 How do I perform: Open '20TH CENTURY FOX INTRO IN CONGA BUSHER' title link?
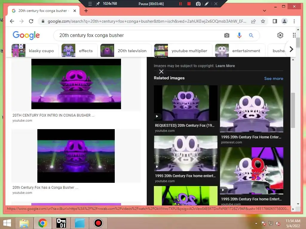point(53,115)
